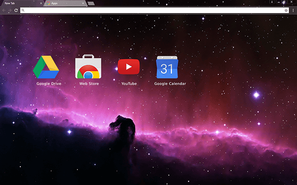Click the browser back arrow
The width and height of the screenshot is (297, 185).
pos(4,10)
